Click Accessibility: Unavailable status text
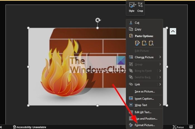This screenshot has width=195, height=129. [31, 127]
